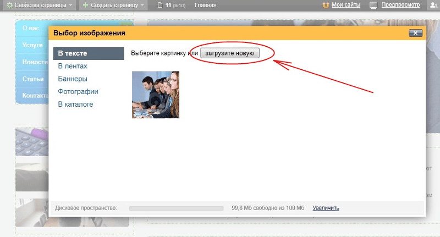
Task: Expand the Создать страницу dropdown arrow
Action: (x=142, y=5)
